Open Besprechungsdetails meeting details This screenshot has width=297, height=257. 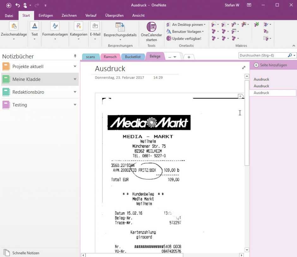[120, 31]
